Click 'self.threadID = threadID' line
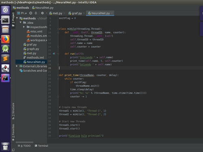 pyautogui.click(x=87, y=39)
